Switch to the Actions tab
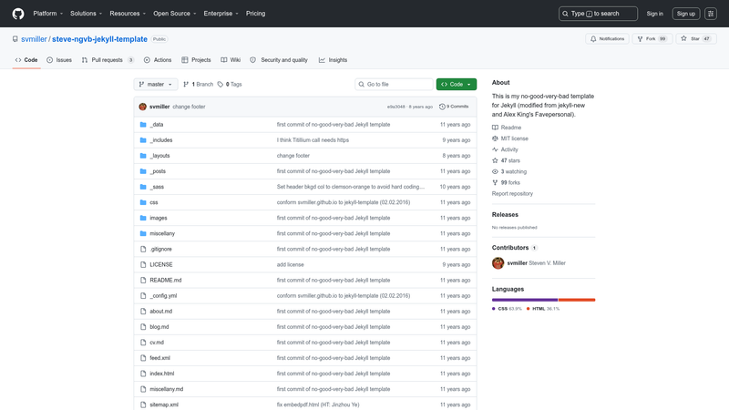The width and height of the screenshot is (729, 410). tap(158, 60)
